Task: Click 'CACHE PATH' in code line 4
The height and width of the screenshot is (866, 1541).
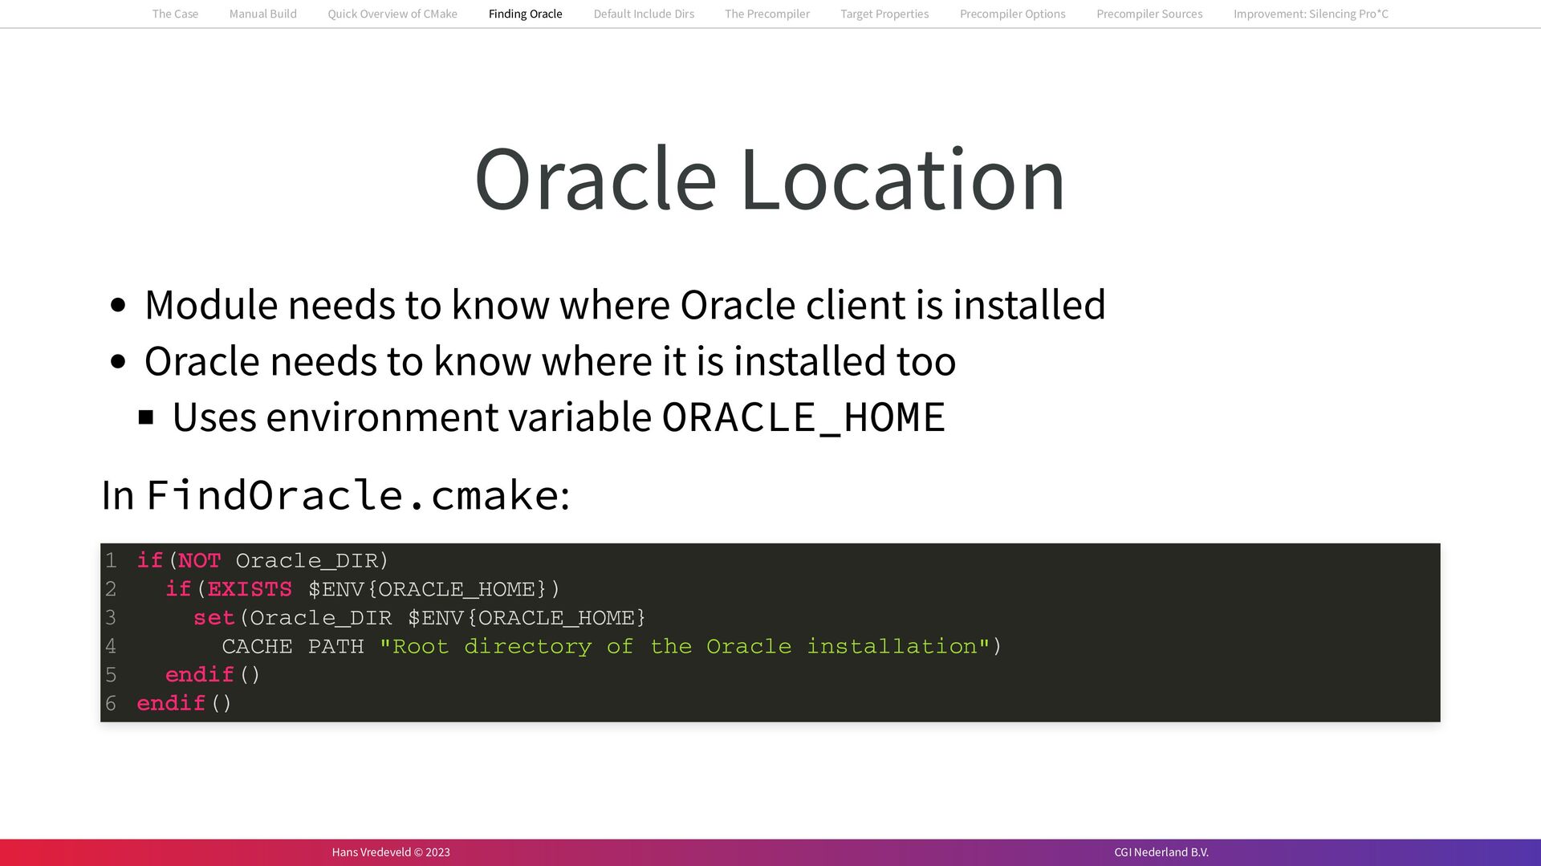Action: tap(293, 646)
